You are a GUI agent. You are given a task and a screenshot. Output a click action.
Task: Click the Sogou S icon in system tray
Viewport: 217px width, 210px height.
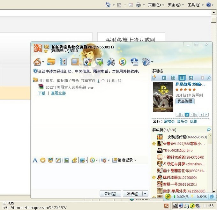pyautogui.click(x=167, y=206)
